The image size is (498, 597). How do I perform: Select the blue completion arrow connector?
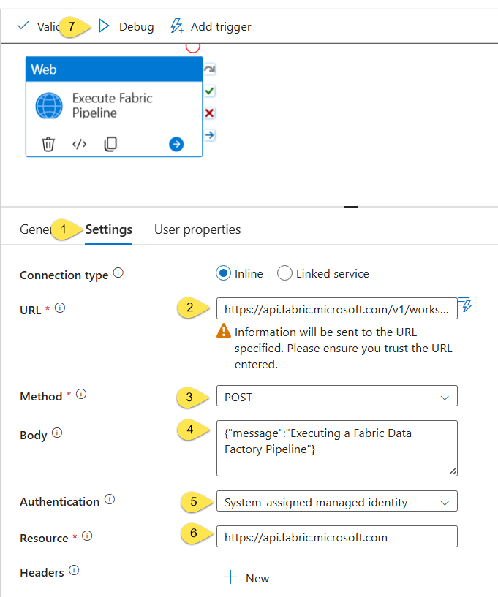click(x=210, y=134)
